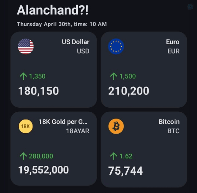The height and width of the screenshot is (193, 197).
Task: Click the orange Bitcoin logo icon
Action: point(116,126)
